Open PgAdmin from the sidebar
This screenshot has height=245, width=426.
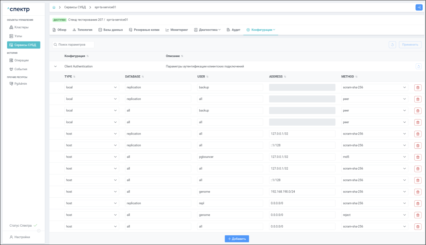pos(20,84)
